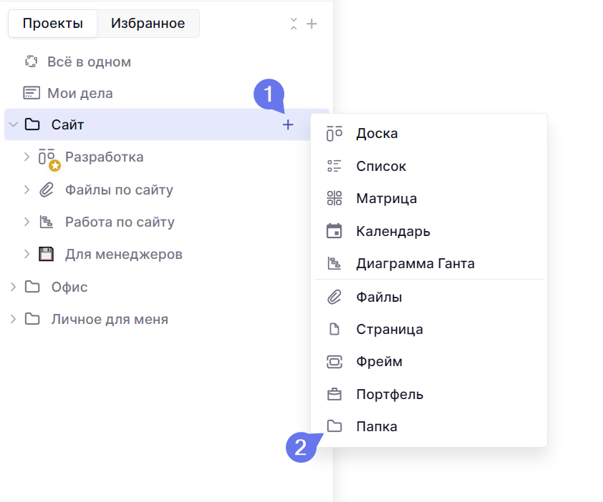This screenshot has width=603, height=502.
Task: Switch to the Избранное tab
Action: (148, 24)
